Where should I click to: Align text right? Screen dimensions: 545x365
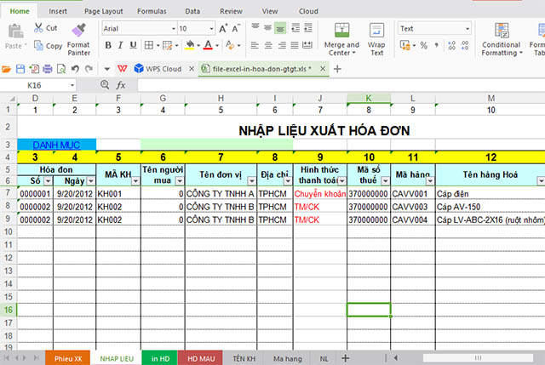pos(282,45)
